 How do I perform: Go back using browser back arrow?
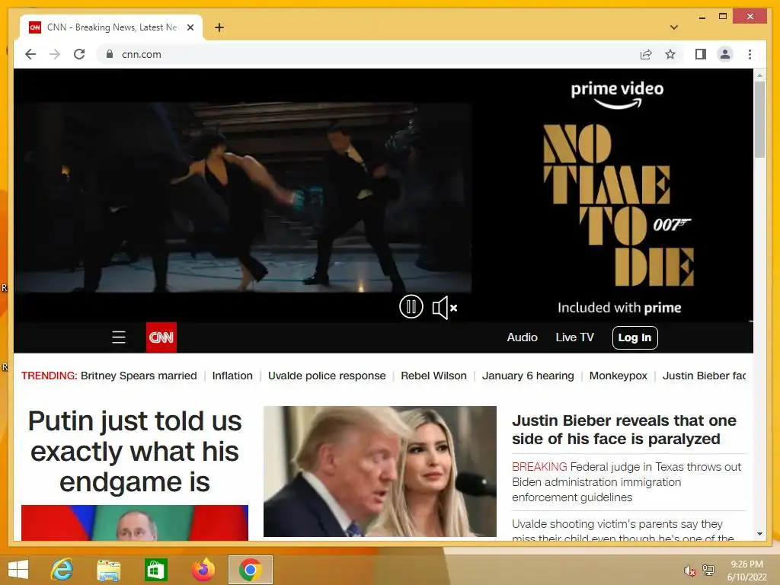30,54
